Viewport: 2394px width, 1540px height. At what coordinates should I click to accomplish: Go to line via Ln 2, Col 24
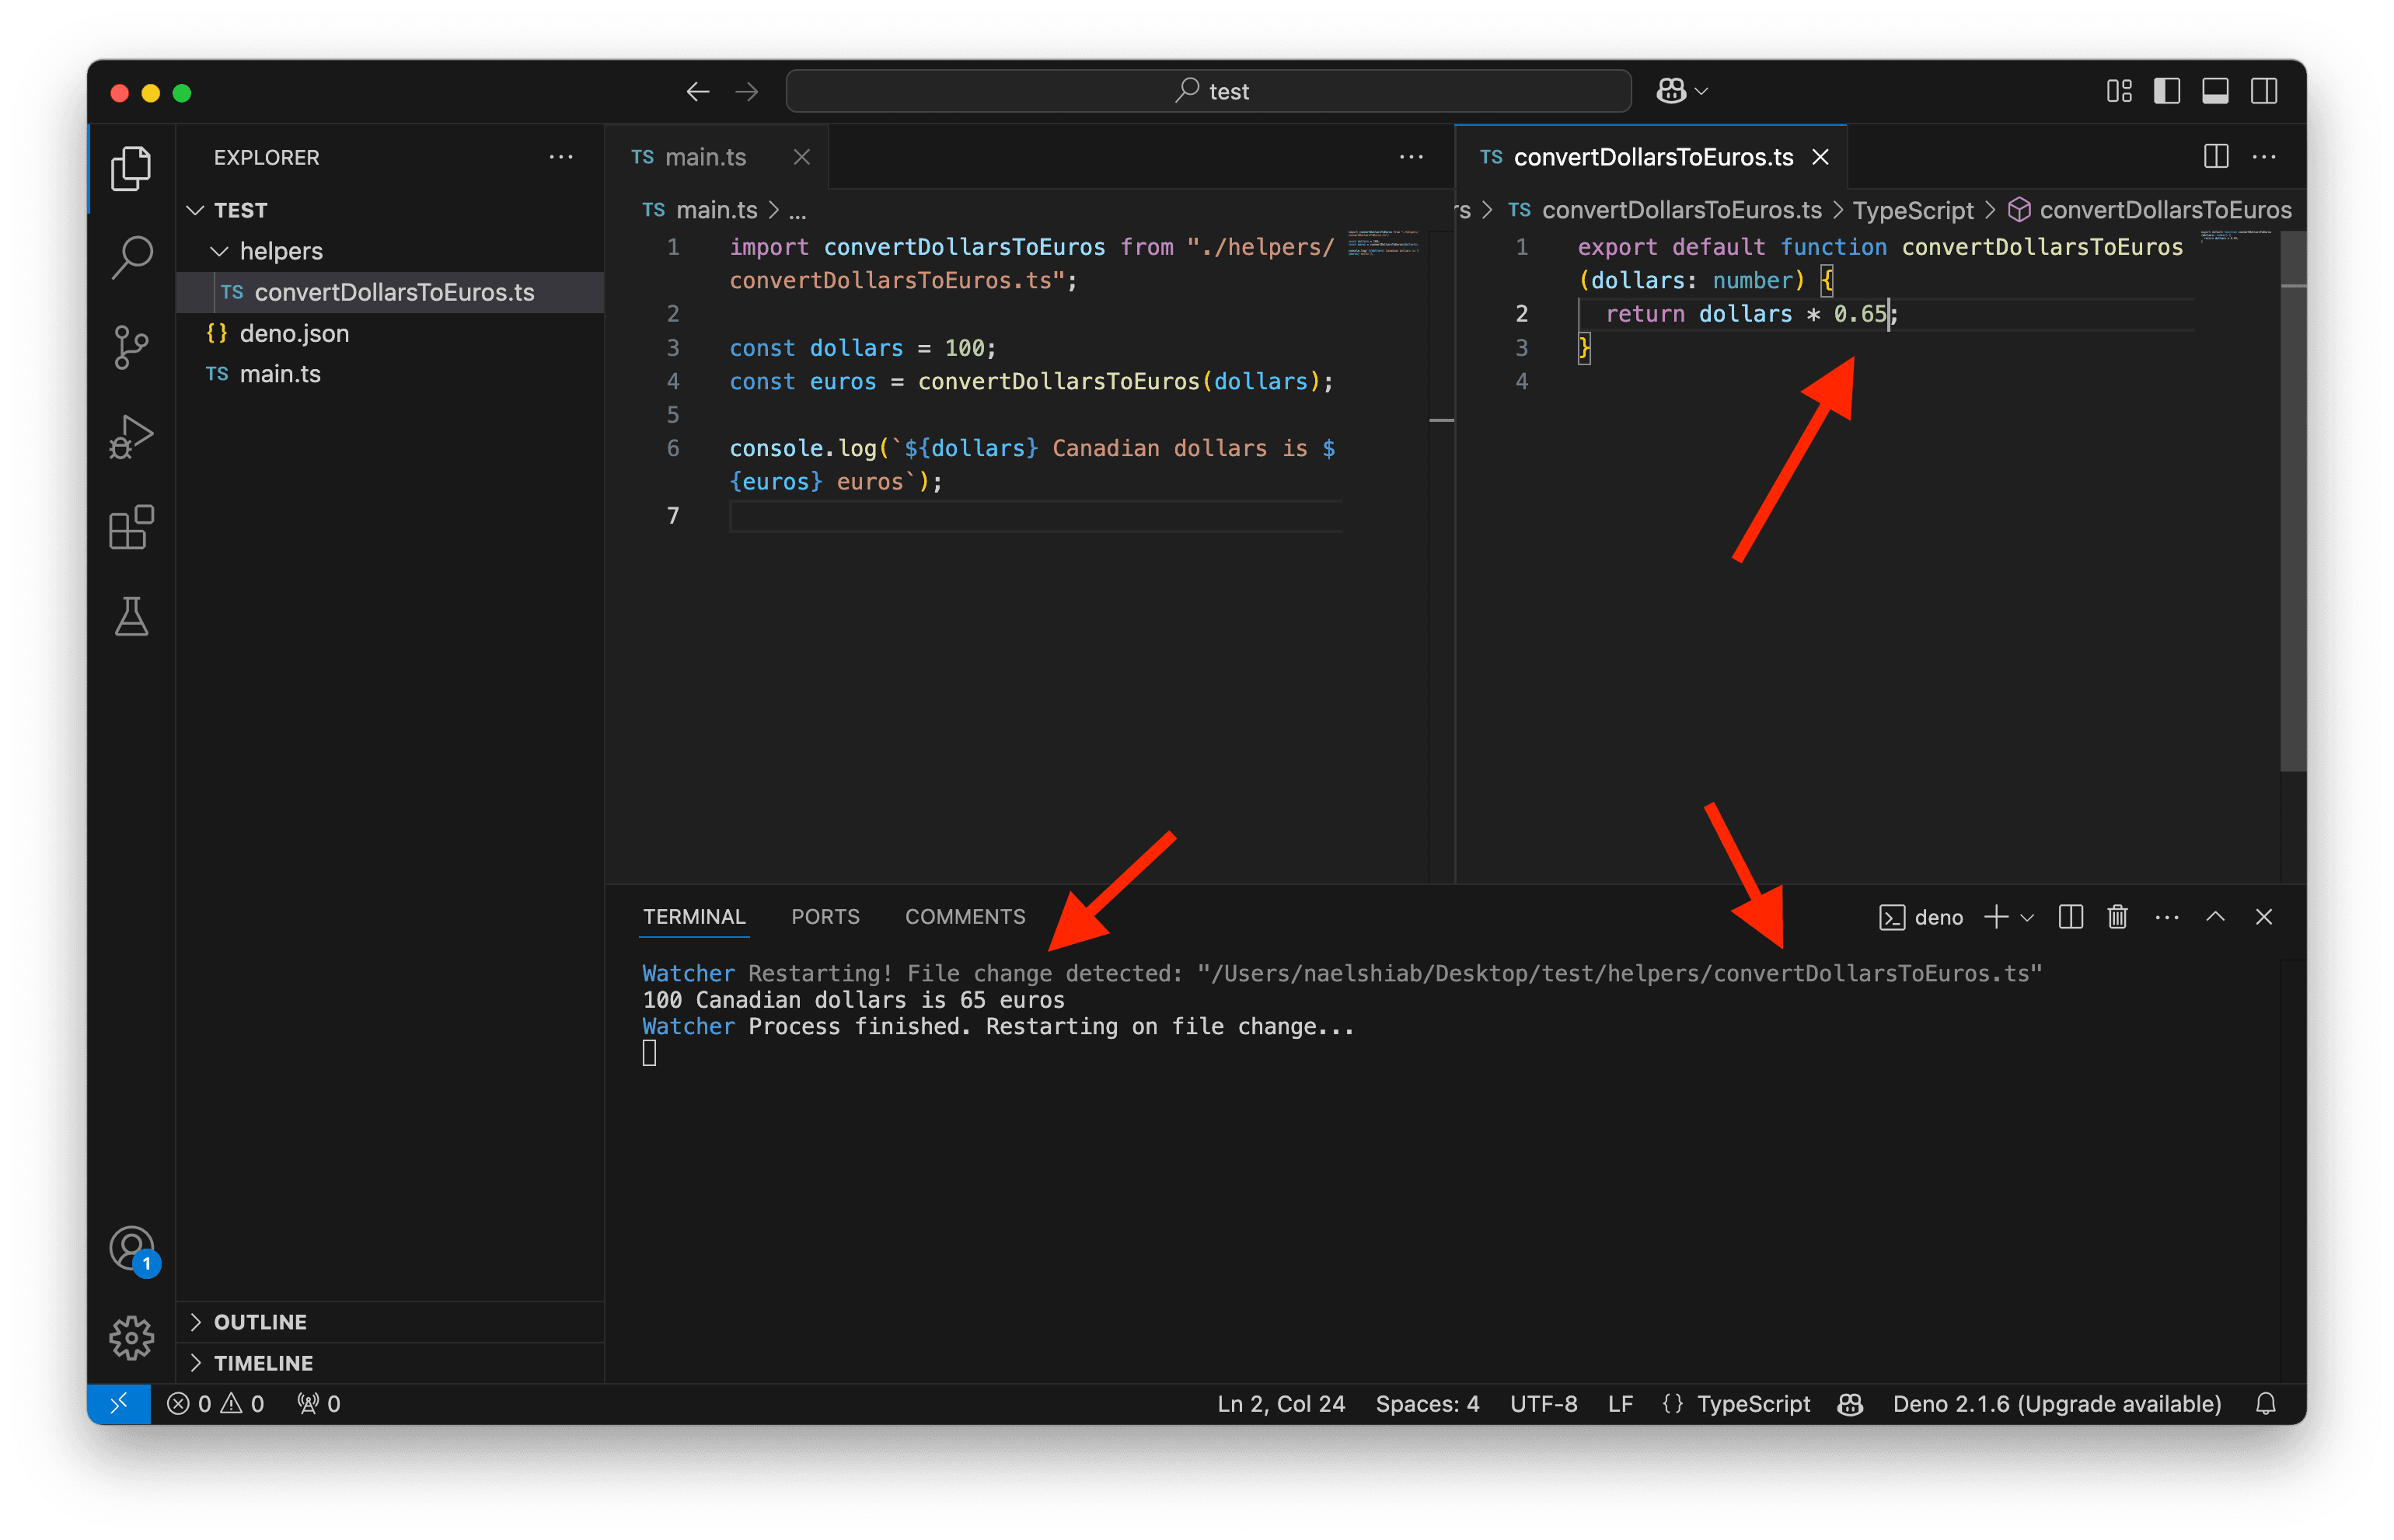(x=1280, y=1404)
